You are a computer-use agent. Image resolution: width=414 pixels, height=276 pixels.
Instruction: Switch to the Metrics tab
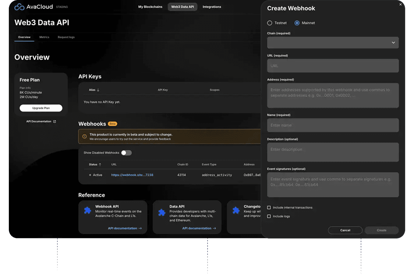point(45,37)
